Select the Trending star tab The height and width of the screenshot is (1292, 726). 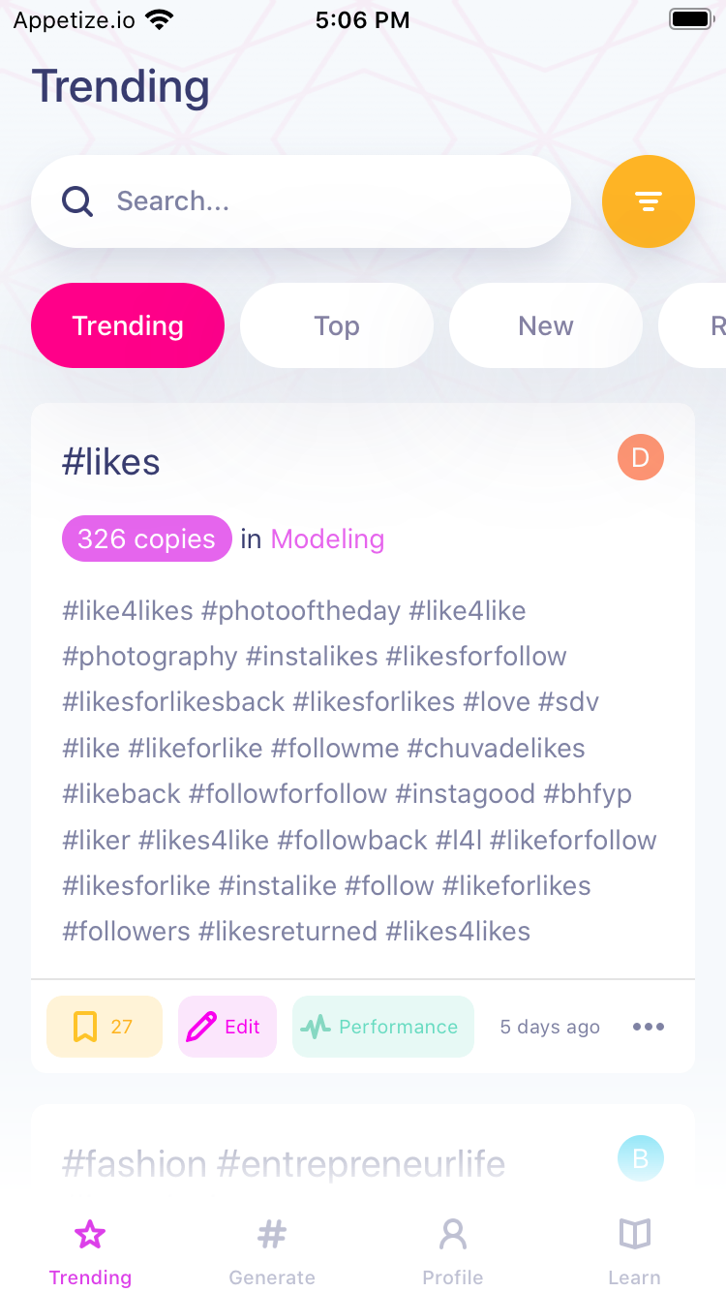90,1251
